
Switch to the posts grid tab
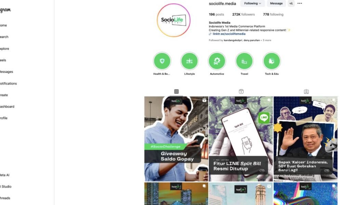[176, 92]
